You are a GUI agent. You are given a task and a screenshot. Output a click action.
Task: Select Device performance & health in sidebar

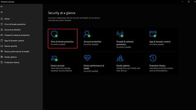(17, 52)
